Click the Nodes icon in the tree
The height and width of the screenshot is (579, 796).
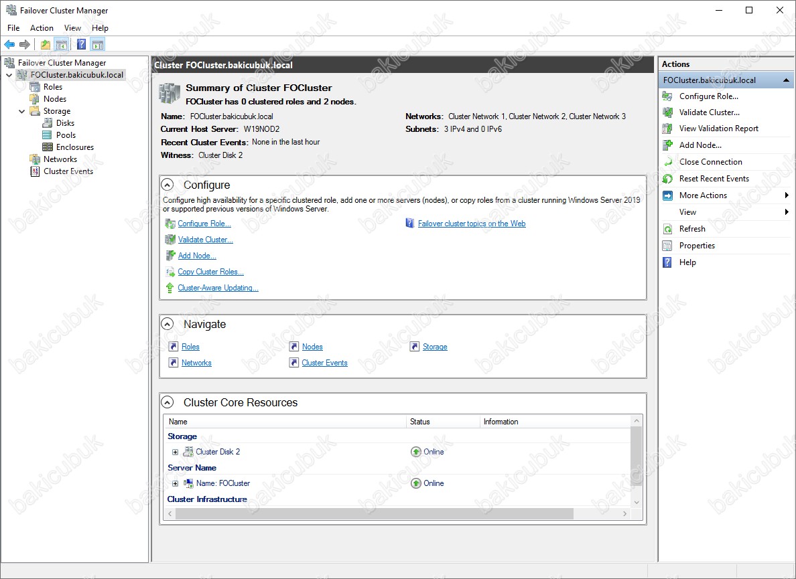point(35,99)
